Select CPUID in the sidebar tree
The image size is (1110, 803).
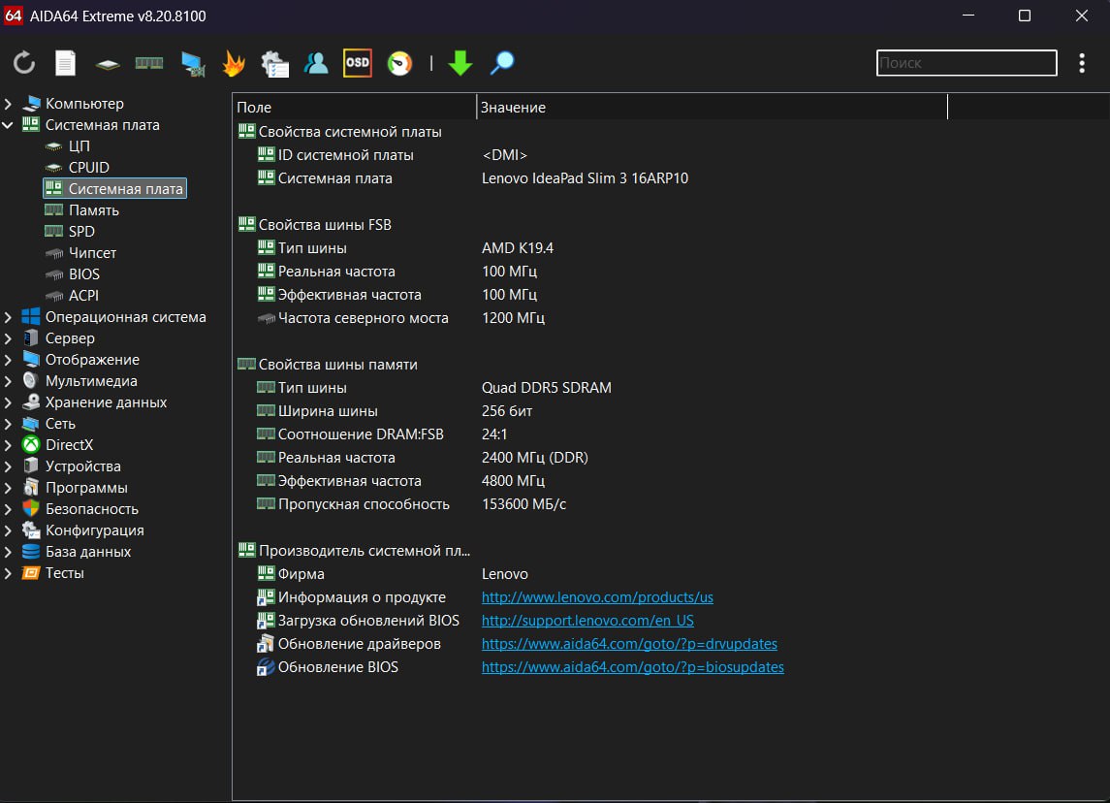point(88,168)
